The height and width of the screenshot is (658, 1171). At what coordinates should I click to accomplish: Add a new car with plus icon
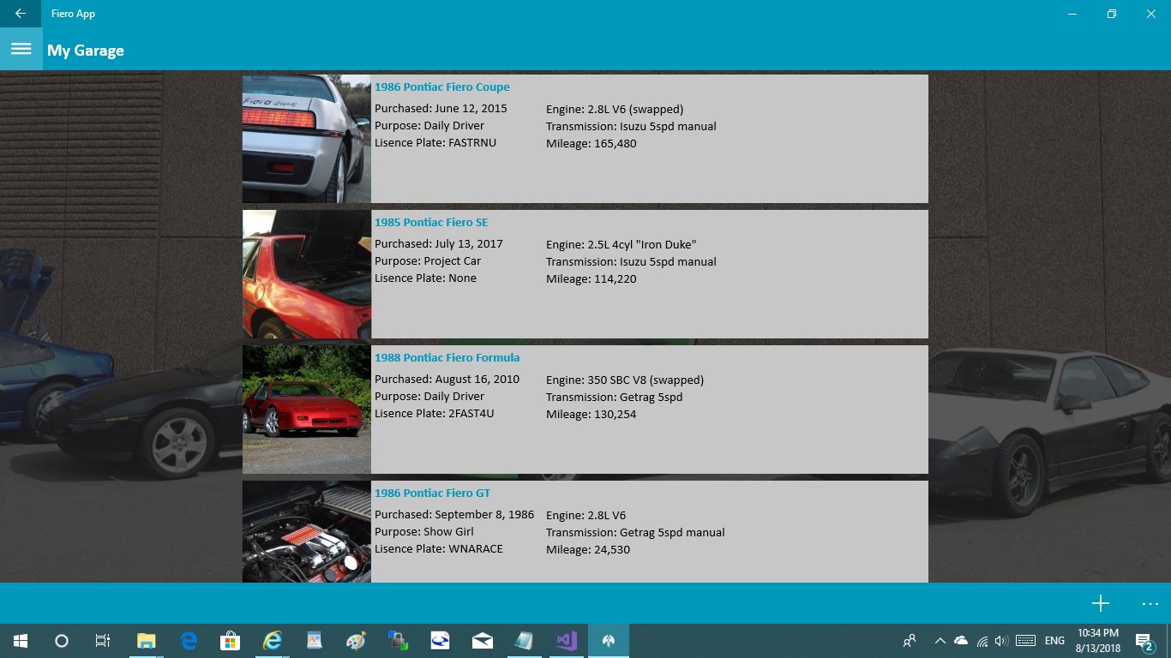tap(1101, 603)
